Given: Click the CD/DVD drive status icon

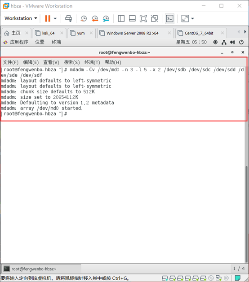Looking at the screenshot, I should 211,278.
